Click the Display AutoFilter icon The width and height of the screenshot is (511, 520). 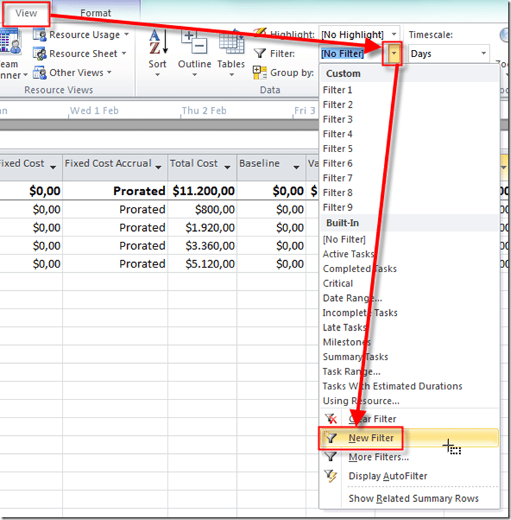[331, 476]
